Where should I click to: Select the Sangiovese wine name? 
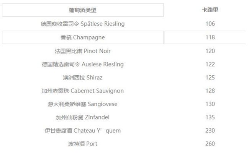[x=83, y=104]
